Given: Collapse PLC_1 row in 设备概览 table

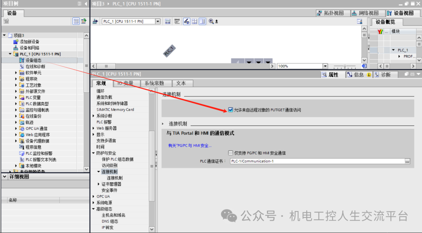Looking at the screenshot, I should [x=393, y=50].
